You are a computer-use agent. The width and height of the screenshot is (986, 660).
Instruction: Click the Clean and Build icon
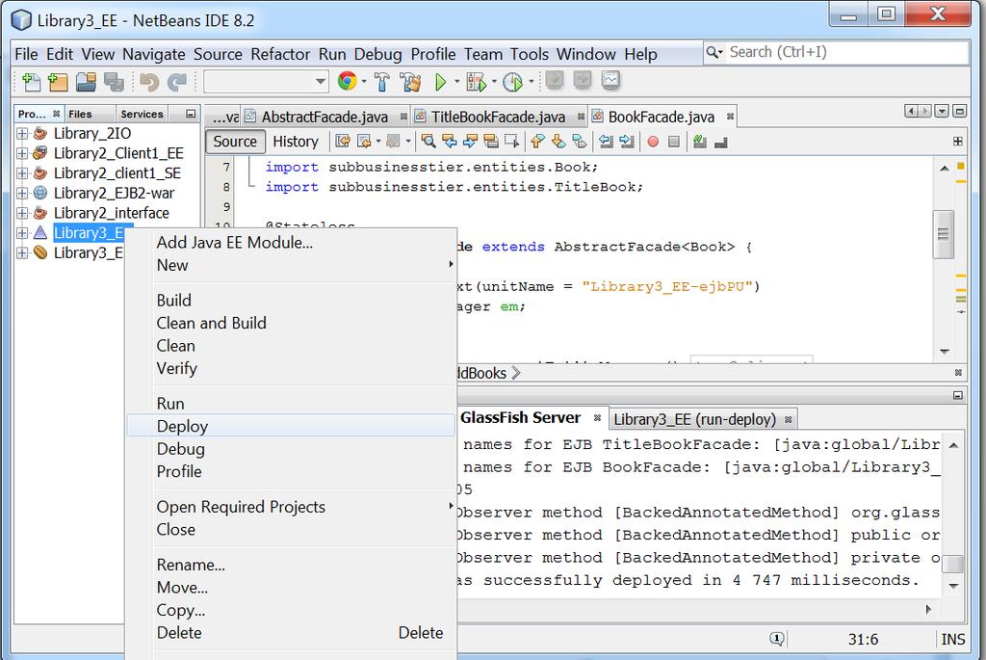pyautogui.click(x=410, y=82)
